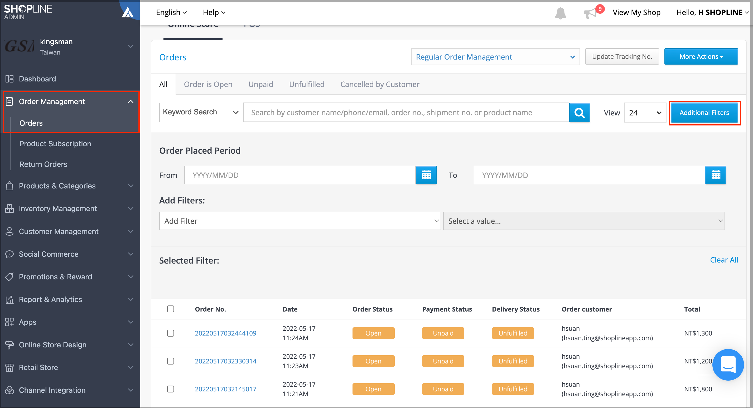Click the SHOPLINE Admin logo
This screenshot has height=408, width=753.
tap(28, 12)
